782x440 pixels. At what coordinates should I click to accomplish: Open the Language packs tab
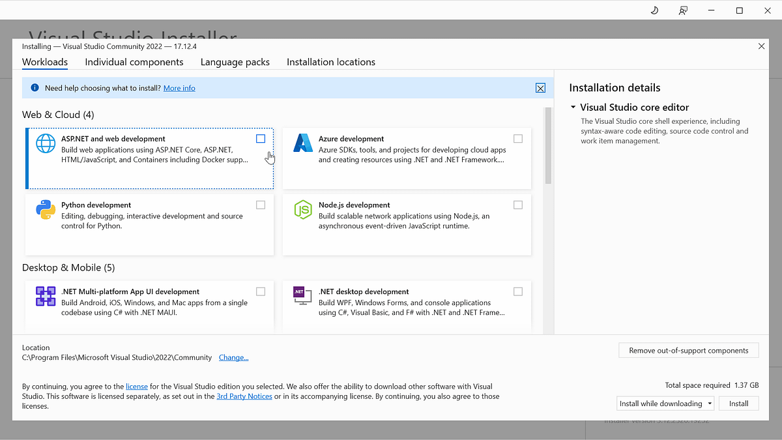pos(235,62)
